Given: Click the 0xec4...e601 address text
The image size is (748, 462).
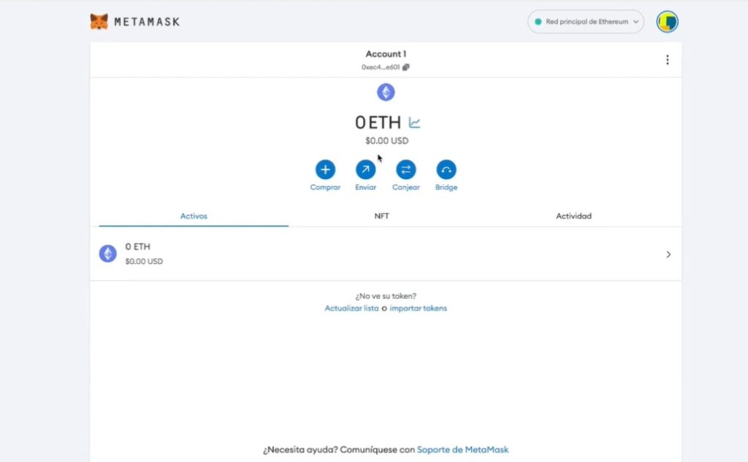Looking at the screenshot, I should click(380, 67).
